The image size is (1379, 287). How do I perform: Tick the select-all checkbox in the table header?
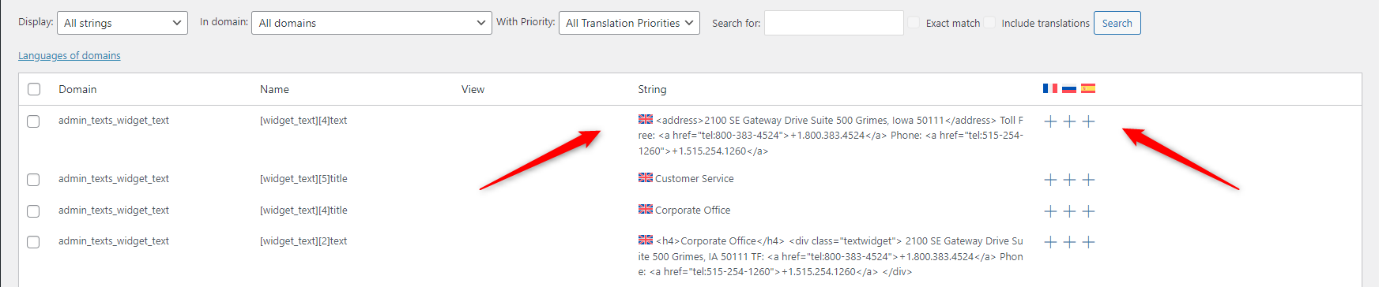pos(34,89)
